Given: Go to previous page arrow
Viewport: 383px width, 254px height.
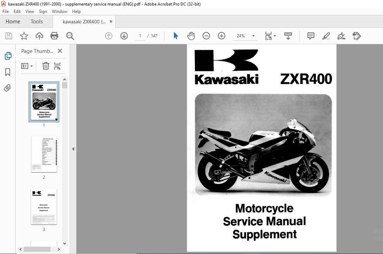Looking at the screenshot, I should click(x=109, y=36).
